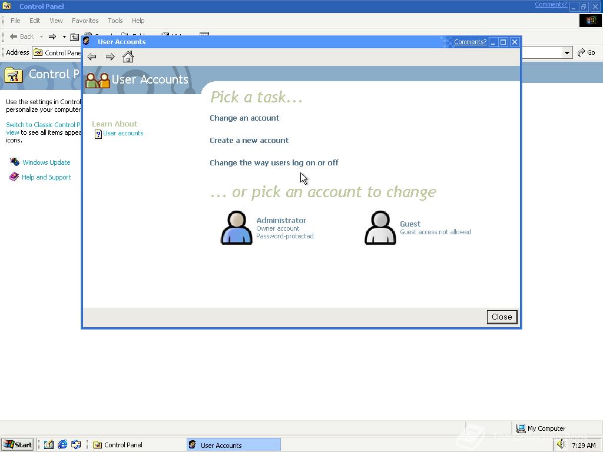Screen dimensions: 603x452
Task: Open Edit menu in Control Panel
Action: coord(35,21)
